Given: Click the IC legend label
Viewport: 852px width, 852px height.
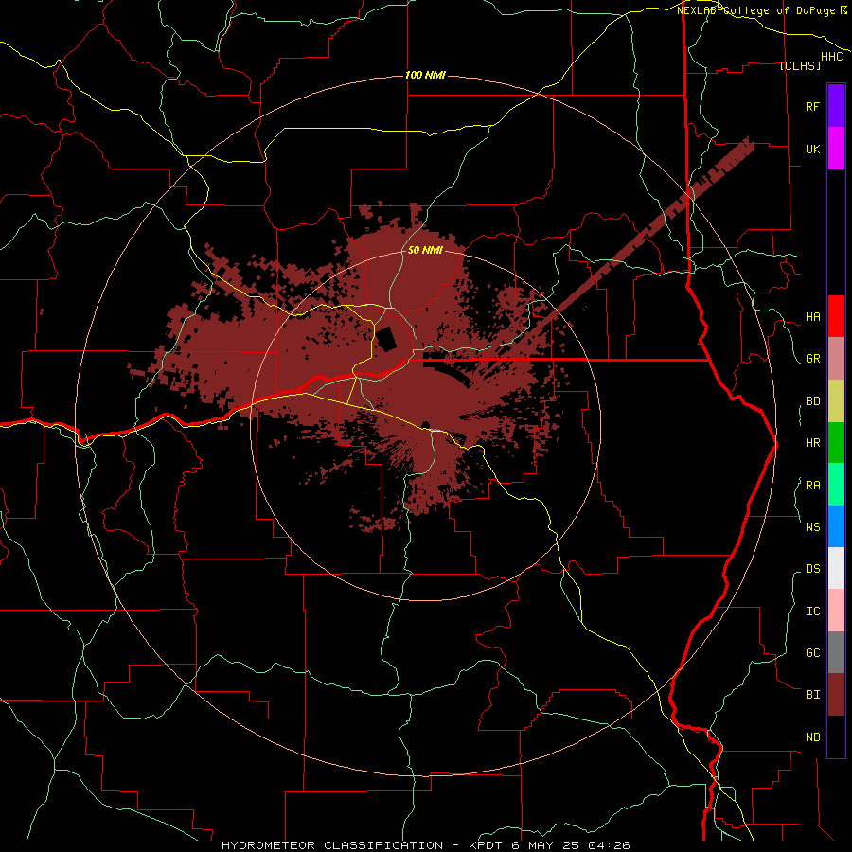Looking at the screenshot, I should (x=812, y=611).
